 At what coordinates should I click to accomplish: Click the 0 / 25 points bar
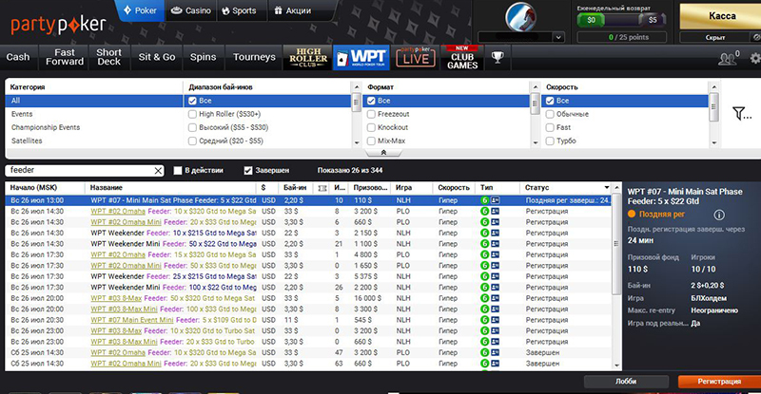click(622, 37)
